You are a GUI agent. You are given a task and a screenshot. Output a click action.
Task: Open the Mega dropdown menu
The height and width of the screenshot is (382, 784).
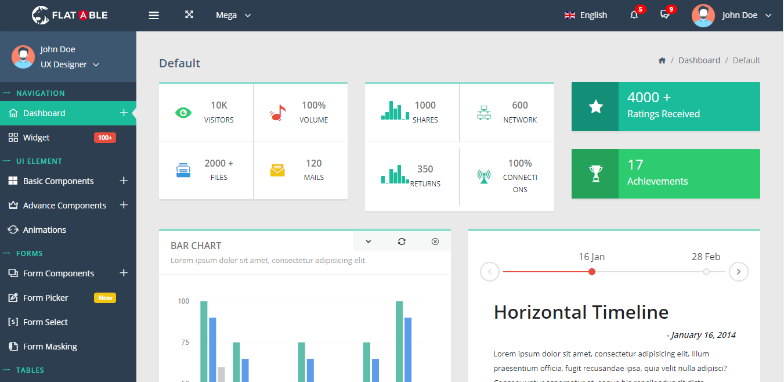click(233, 15)
